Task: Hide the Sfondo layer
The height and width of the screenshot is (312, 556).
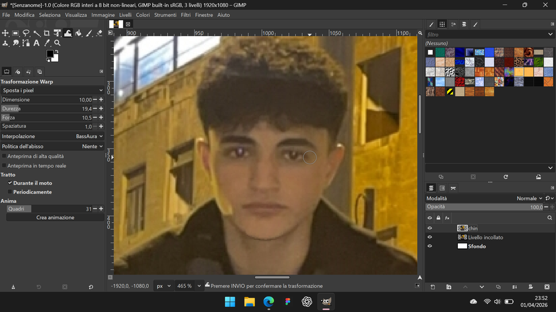Action: 430,246
